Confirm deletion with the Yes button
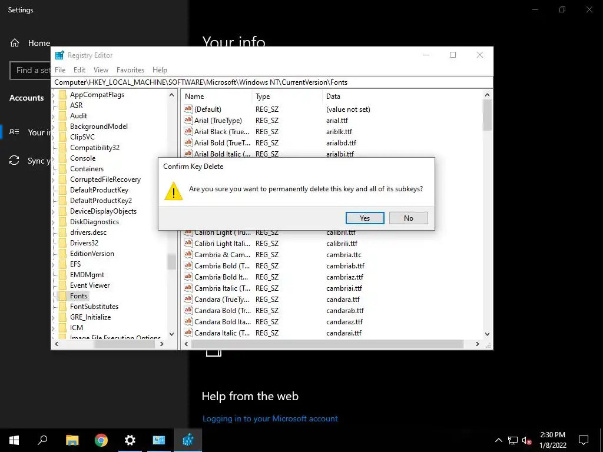The height and width of the screenshot is (452, 603). pyautogui.click(x=365, y=218)
